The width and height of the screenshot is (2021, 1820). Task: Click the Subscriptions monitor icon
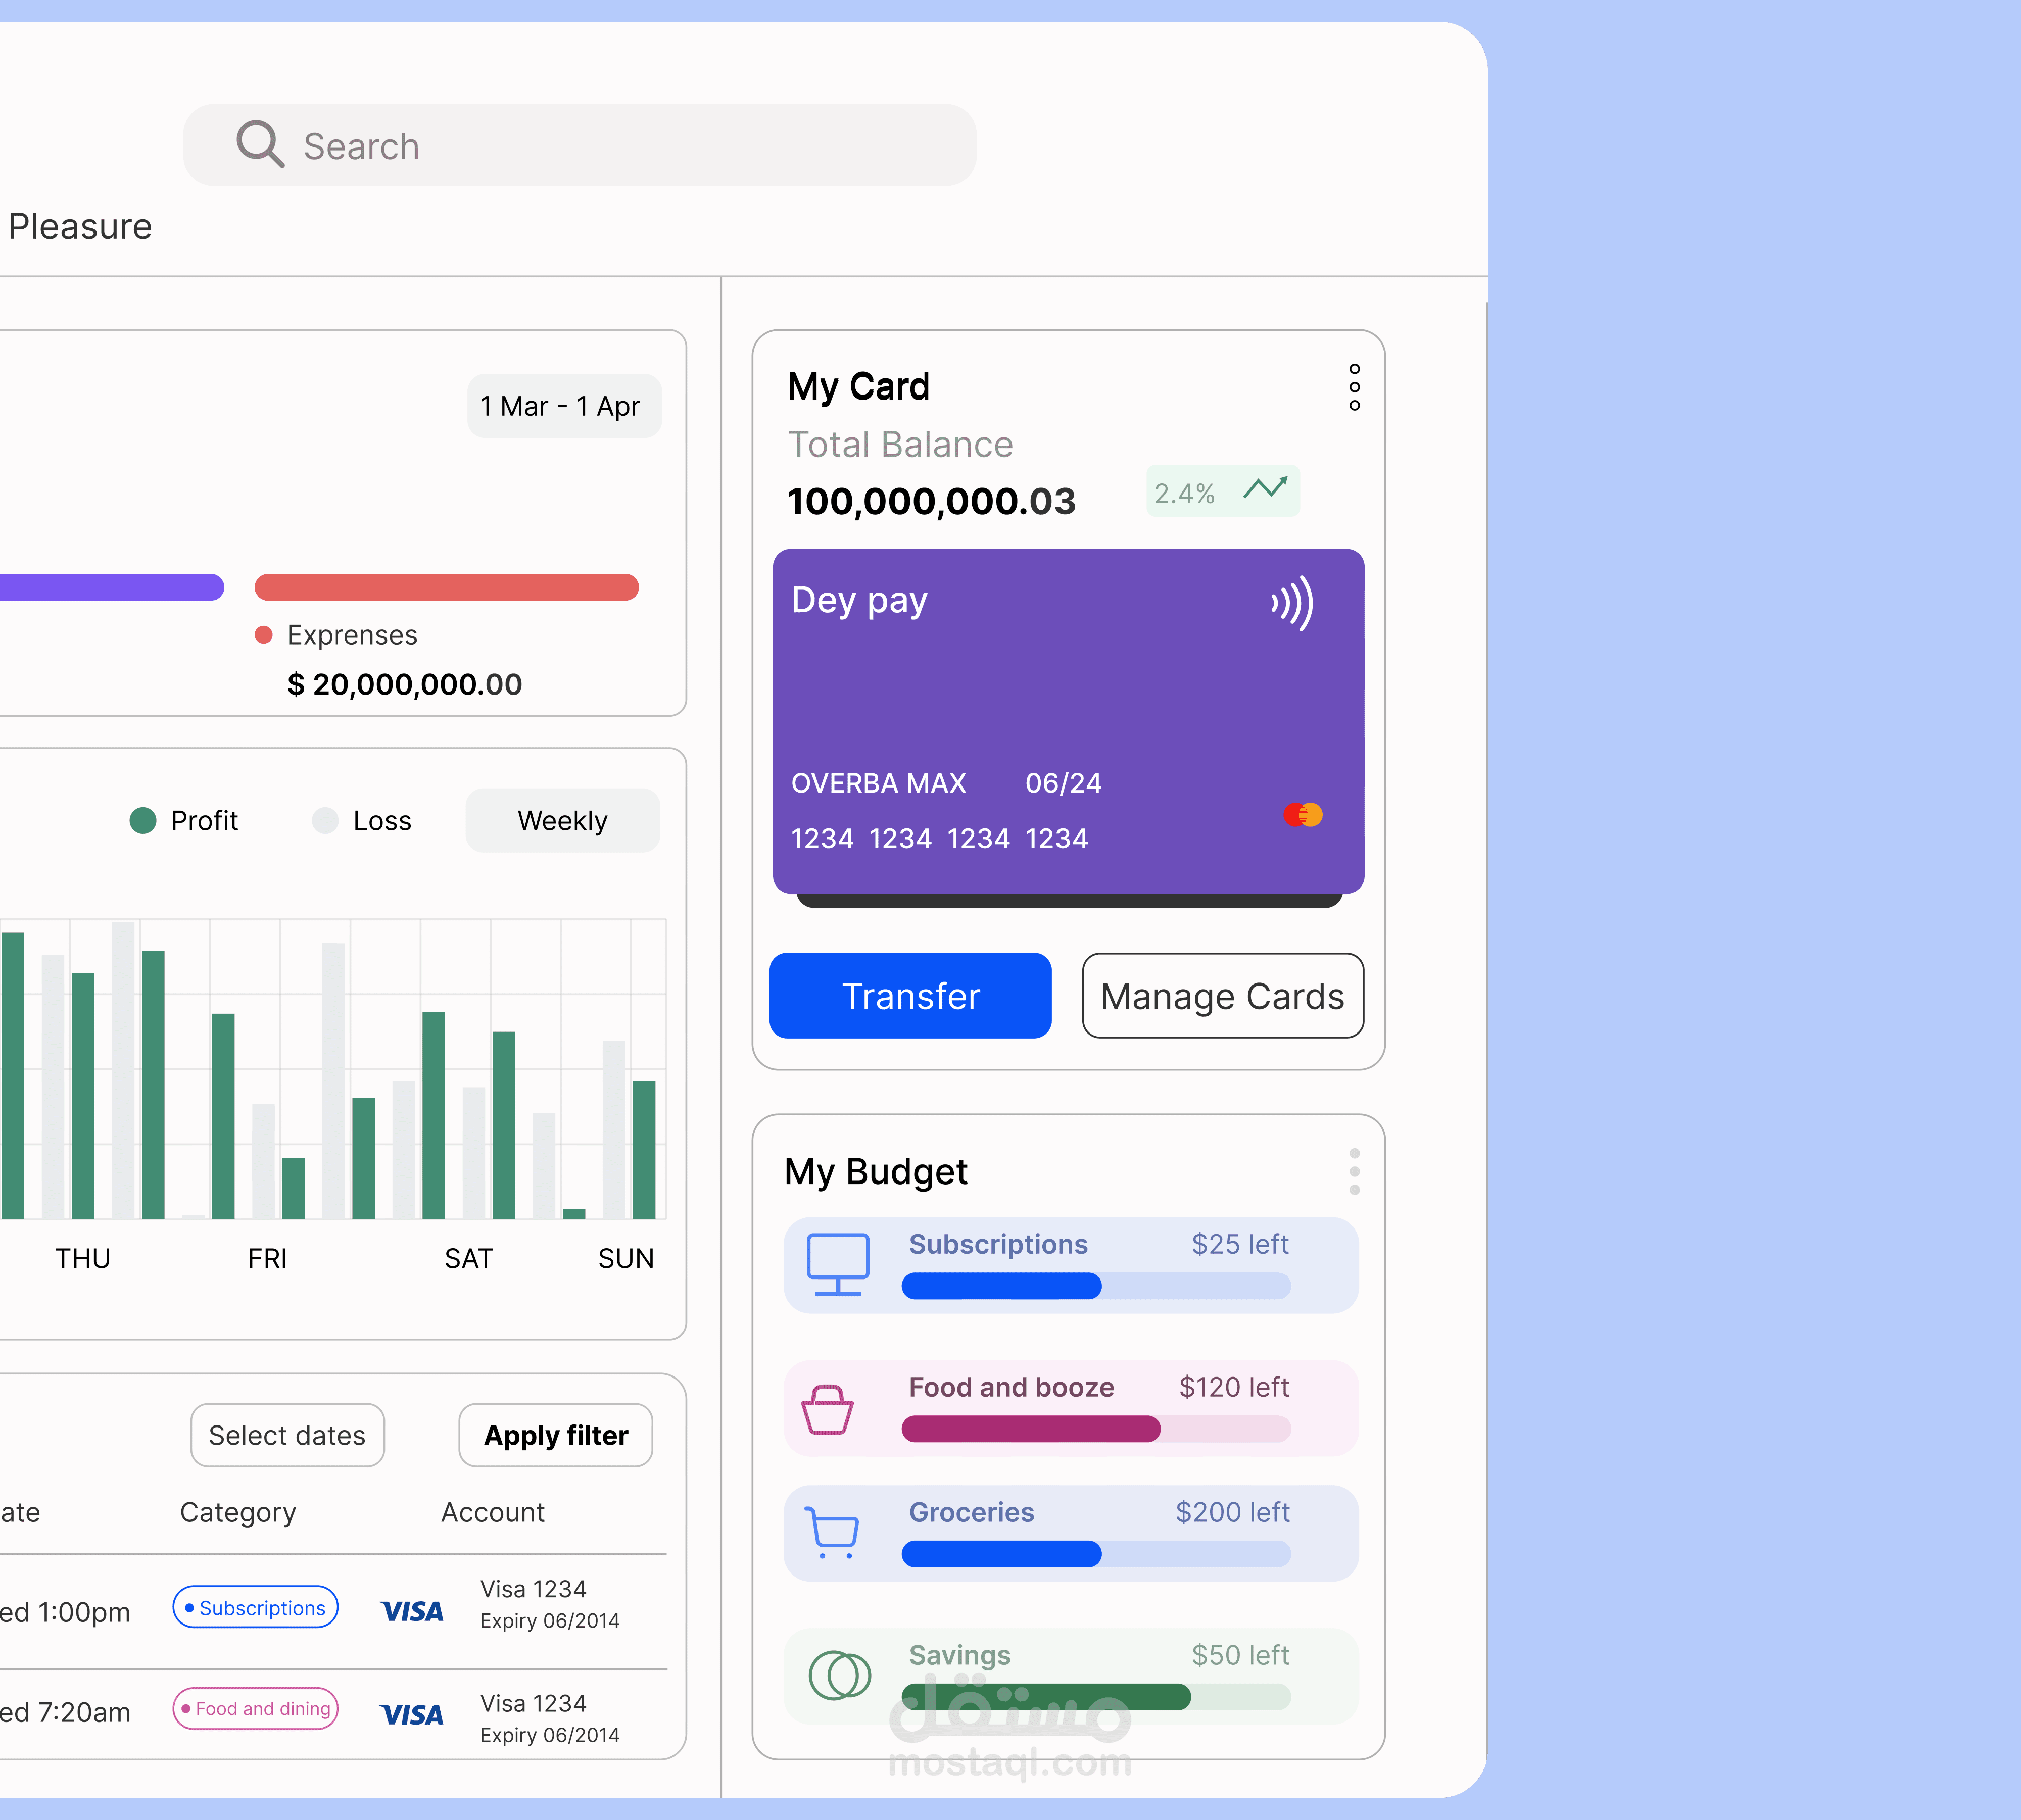pos(838,1264)
